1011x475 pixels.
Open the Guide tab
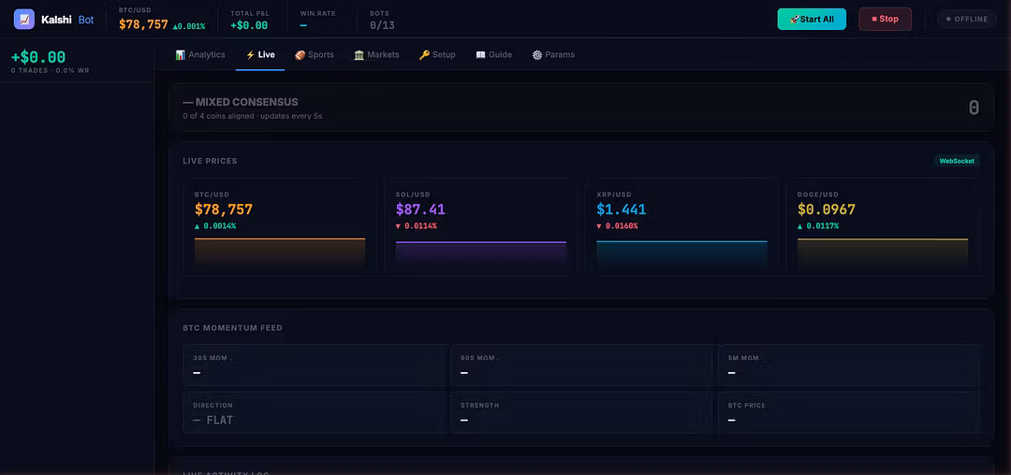(x=494, y=55)
